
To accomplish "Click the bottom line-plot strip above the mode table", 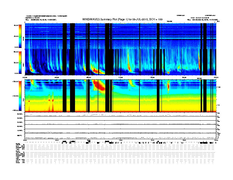I will (120, 136).
